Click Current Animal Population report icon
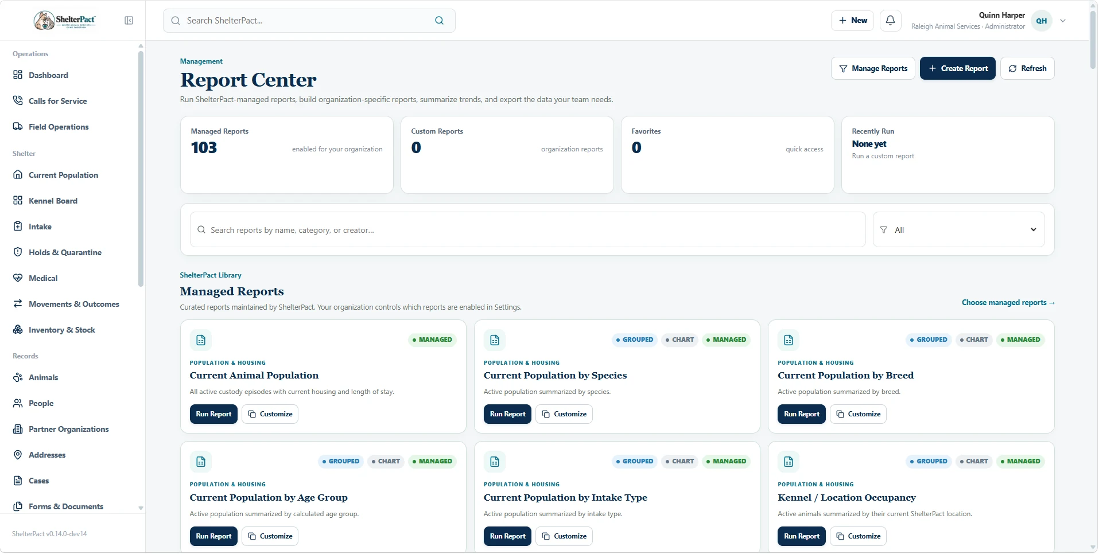The width and height of the screenshot is (1099, 554). point(201,340)
